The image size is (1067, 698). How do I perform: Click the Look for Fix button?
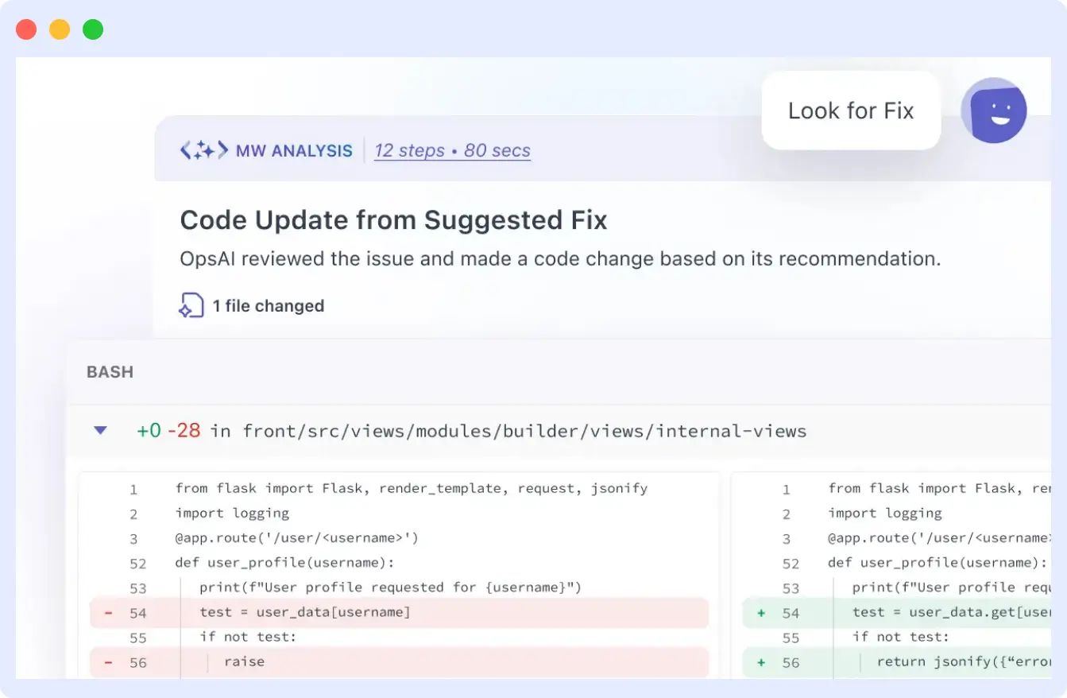coord(851,111)
